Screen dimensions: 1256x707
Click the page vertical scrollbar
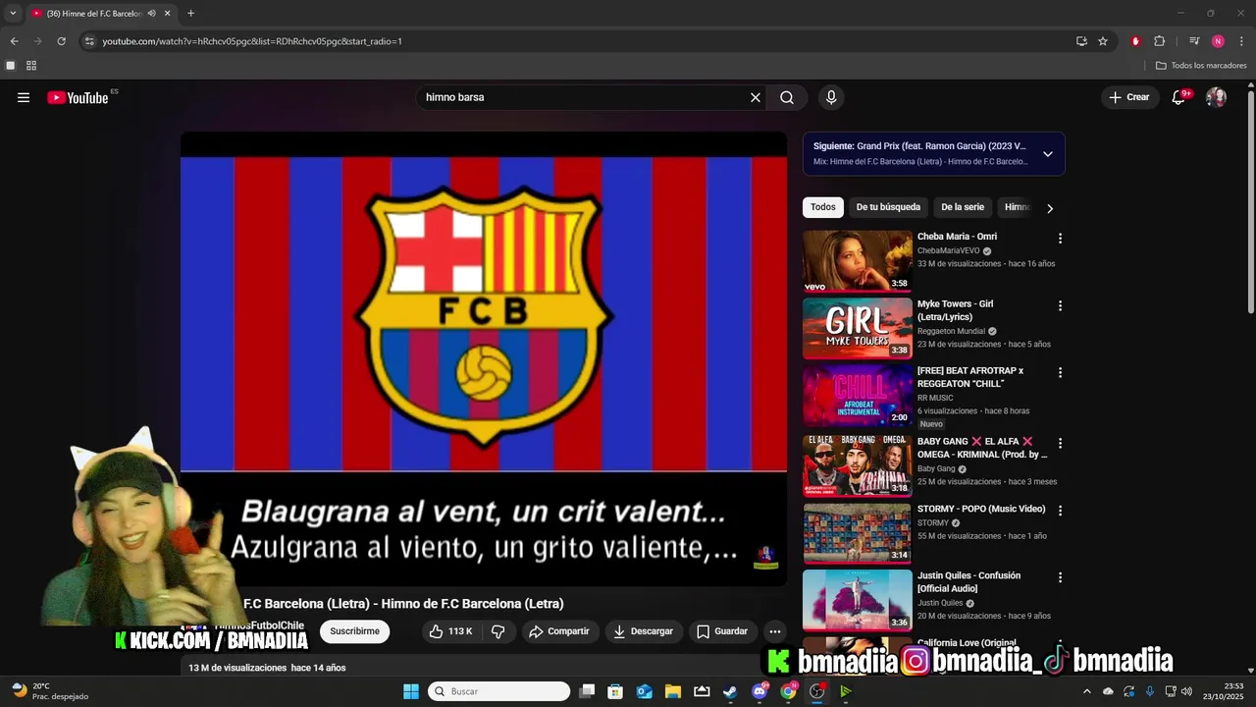pyautogui.click(x=1250, y=201)
